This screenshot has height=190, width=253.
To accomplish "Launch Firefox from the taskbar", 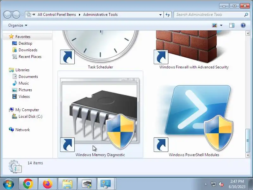I will click(48, 184).
